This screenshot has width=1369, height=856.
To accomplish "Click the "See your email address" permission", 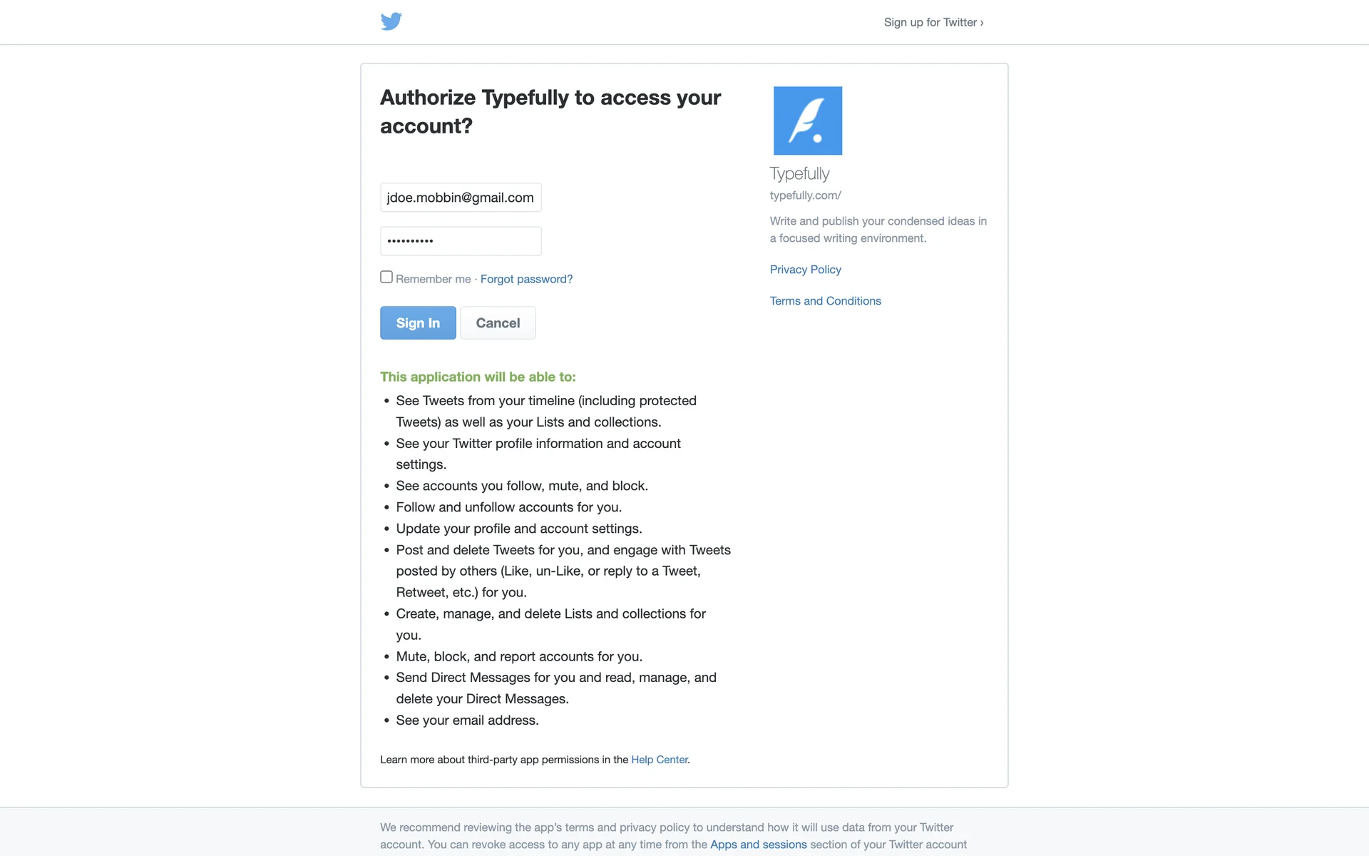I will click(x=467, y=720).
